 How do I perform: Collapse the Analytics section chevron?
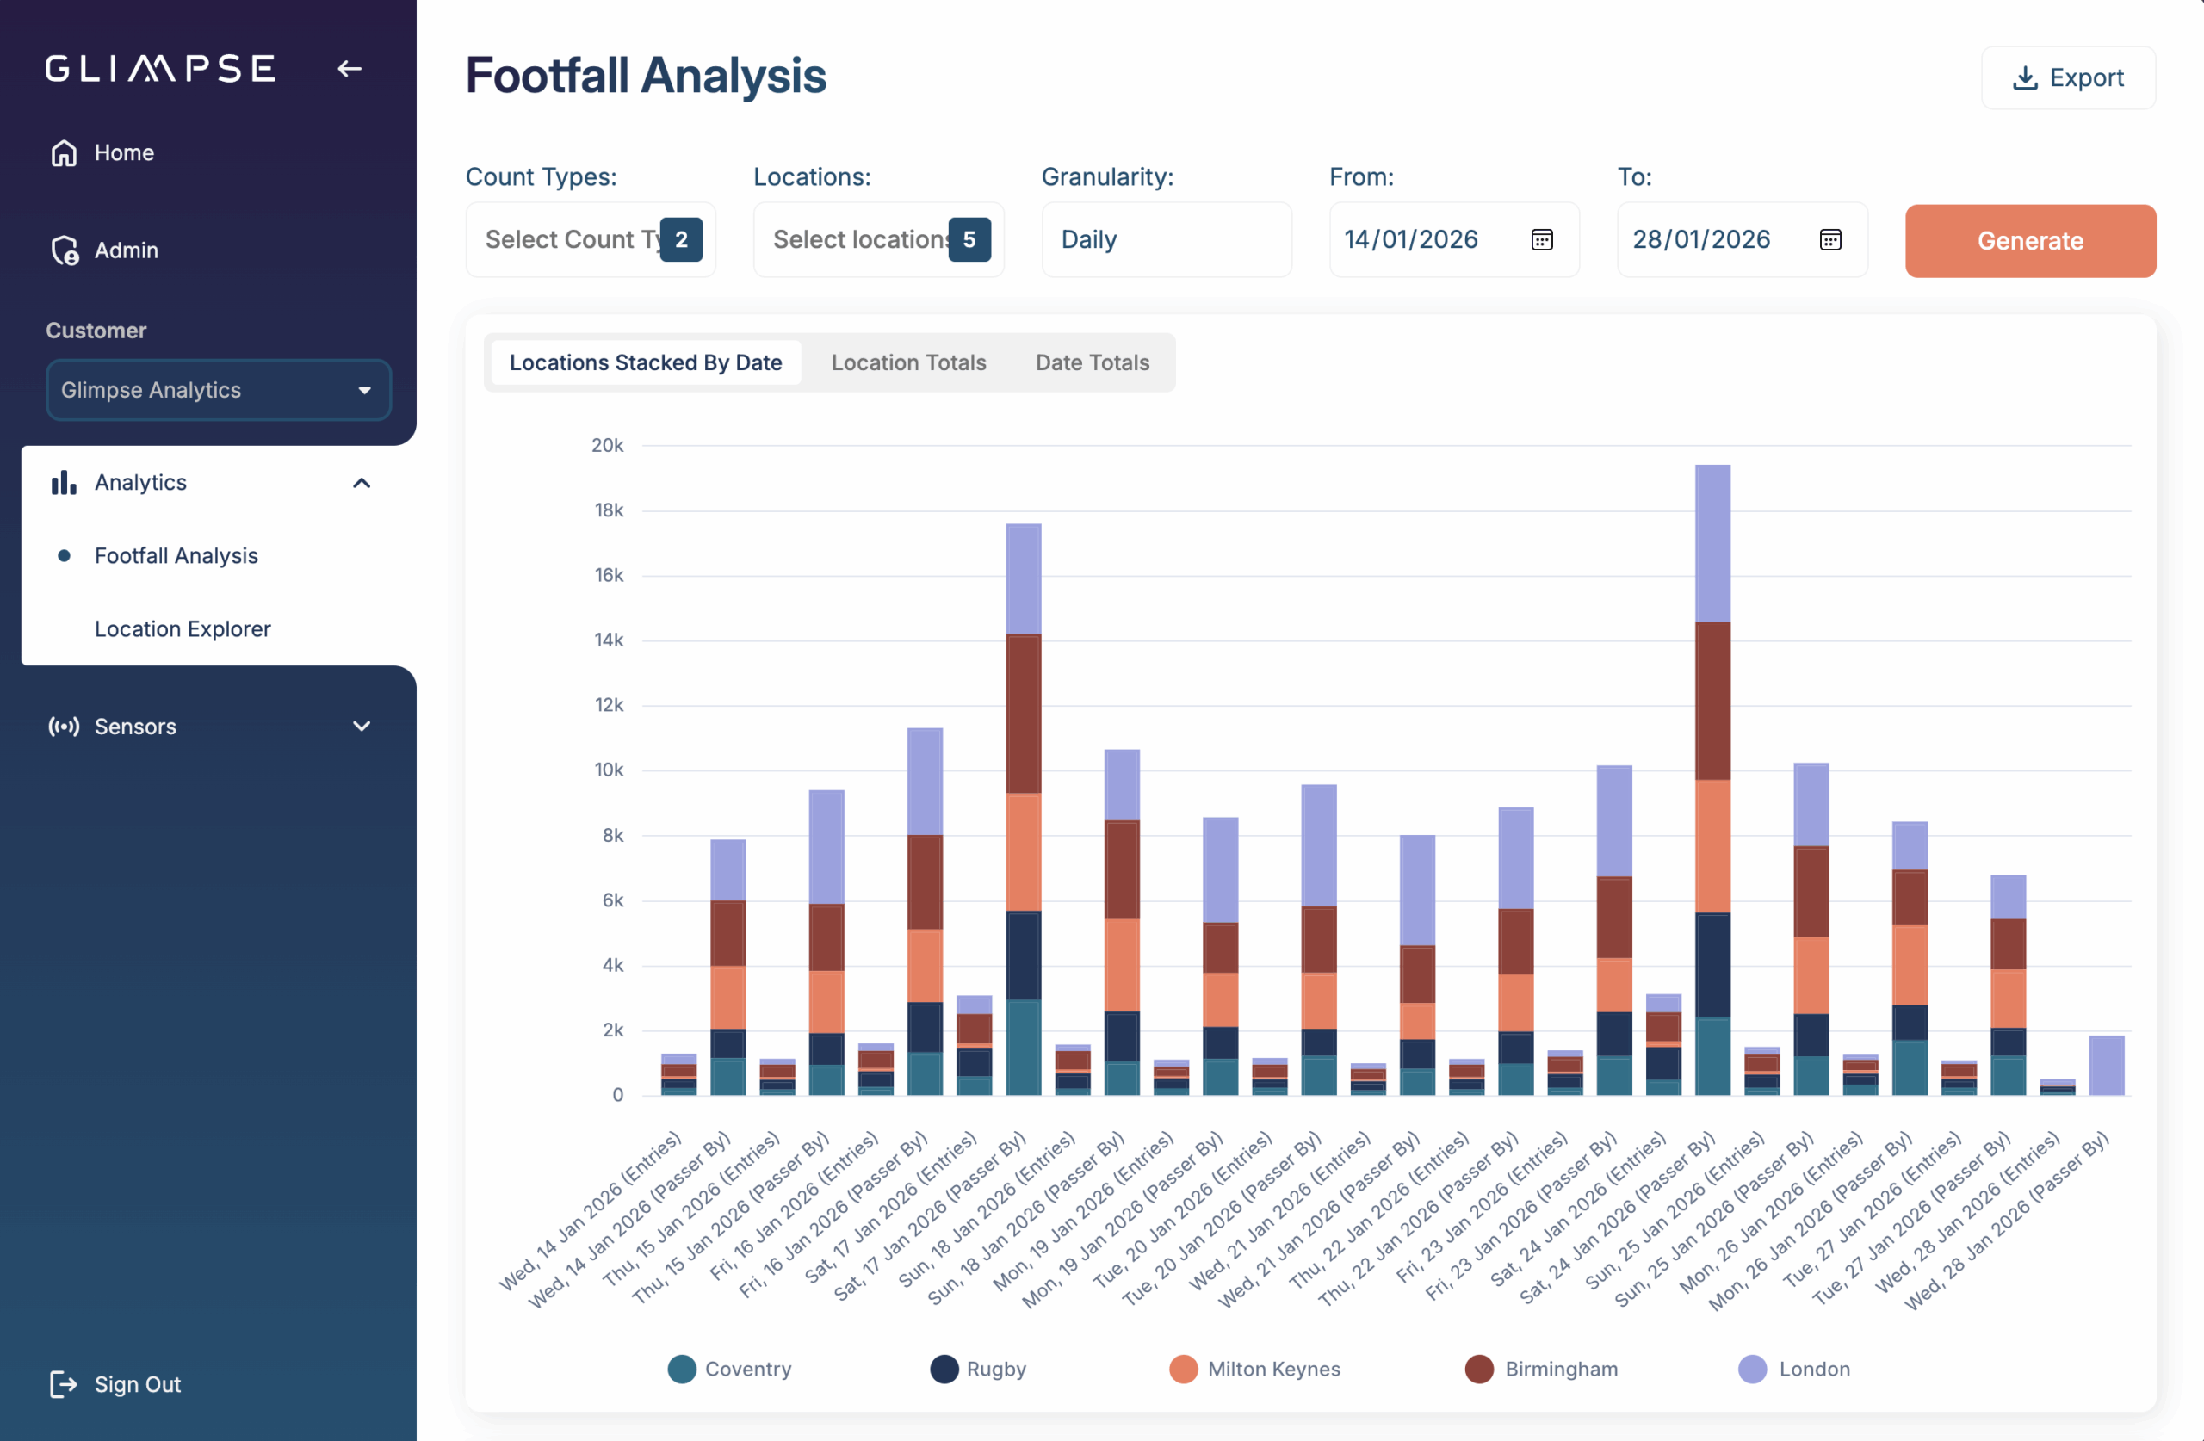[362, 483]
